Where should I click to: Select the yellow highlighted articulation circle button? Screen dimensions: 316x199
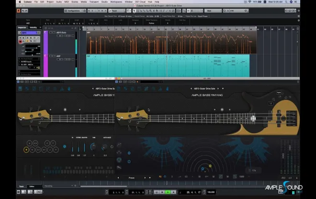click(x=26, y=150)
